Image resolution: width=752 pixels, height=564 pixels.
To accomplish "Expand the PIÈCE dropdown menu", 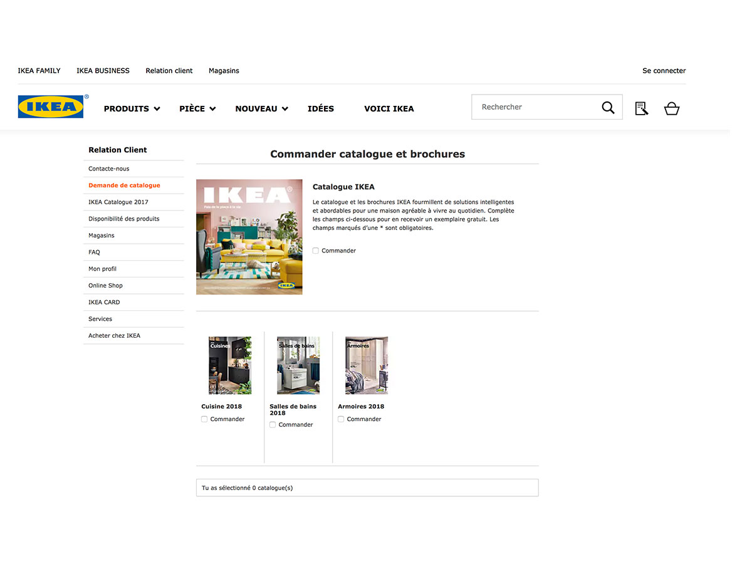I will [197, 108].
